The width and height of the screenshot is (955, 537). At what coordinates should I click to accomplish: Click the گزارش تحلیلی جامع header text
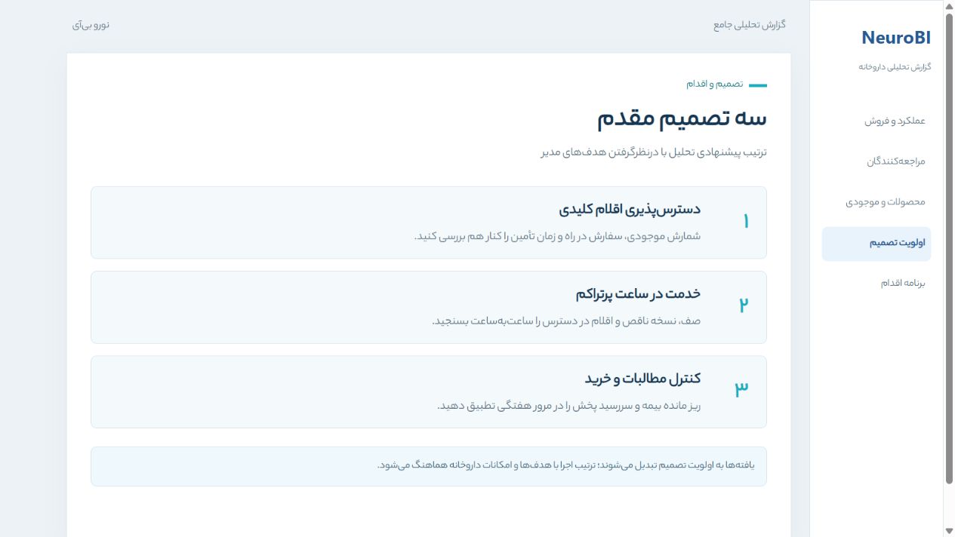tap(750, 25)
